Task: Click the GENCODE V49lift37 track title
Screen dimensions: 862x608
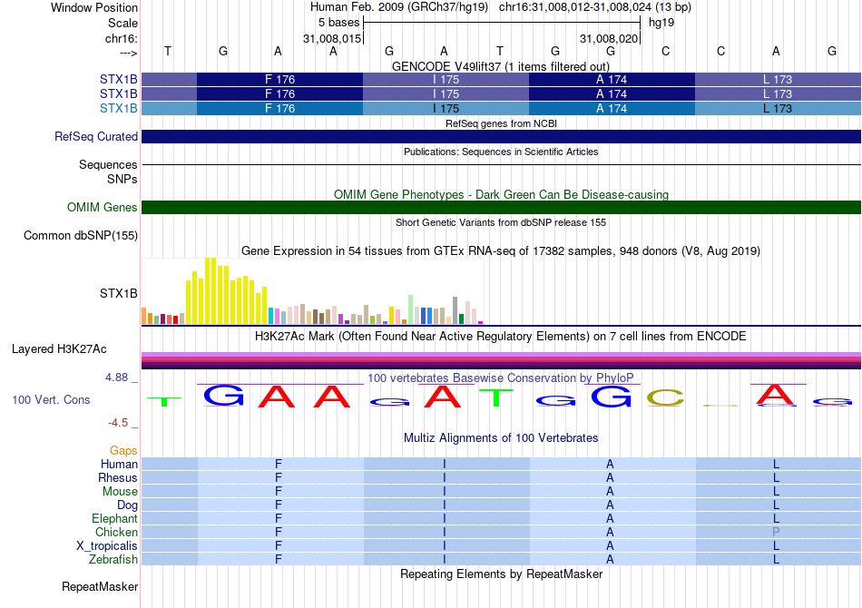Action: (501, 66)
